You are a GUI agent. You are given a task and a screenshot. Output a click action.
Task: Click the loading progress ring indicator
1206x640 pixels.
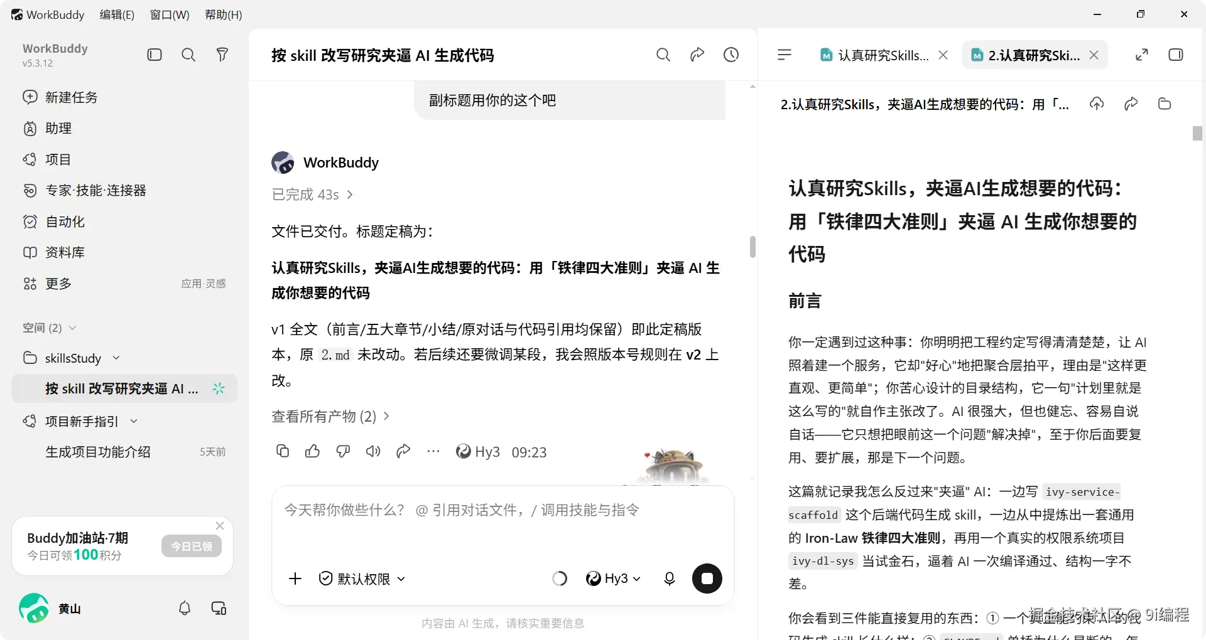pyautogui.click(x=559, y=579)
